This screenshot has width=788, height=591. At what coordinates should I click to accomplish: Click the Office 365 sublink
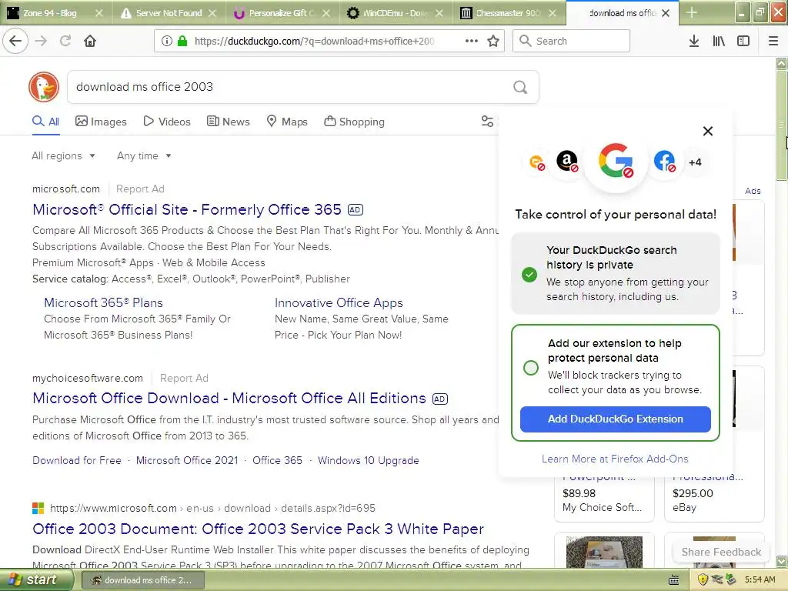pyautogui.click(x=277, y=460)
